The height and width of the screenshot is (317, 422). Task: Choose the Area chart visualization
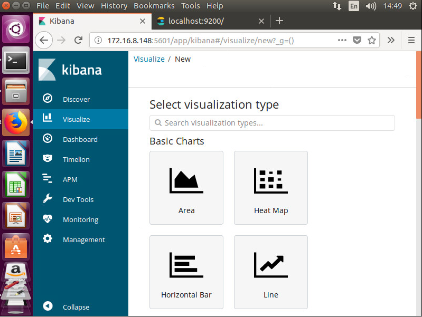point(186,187)
